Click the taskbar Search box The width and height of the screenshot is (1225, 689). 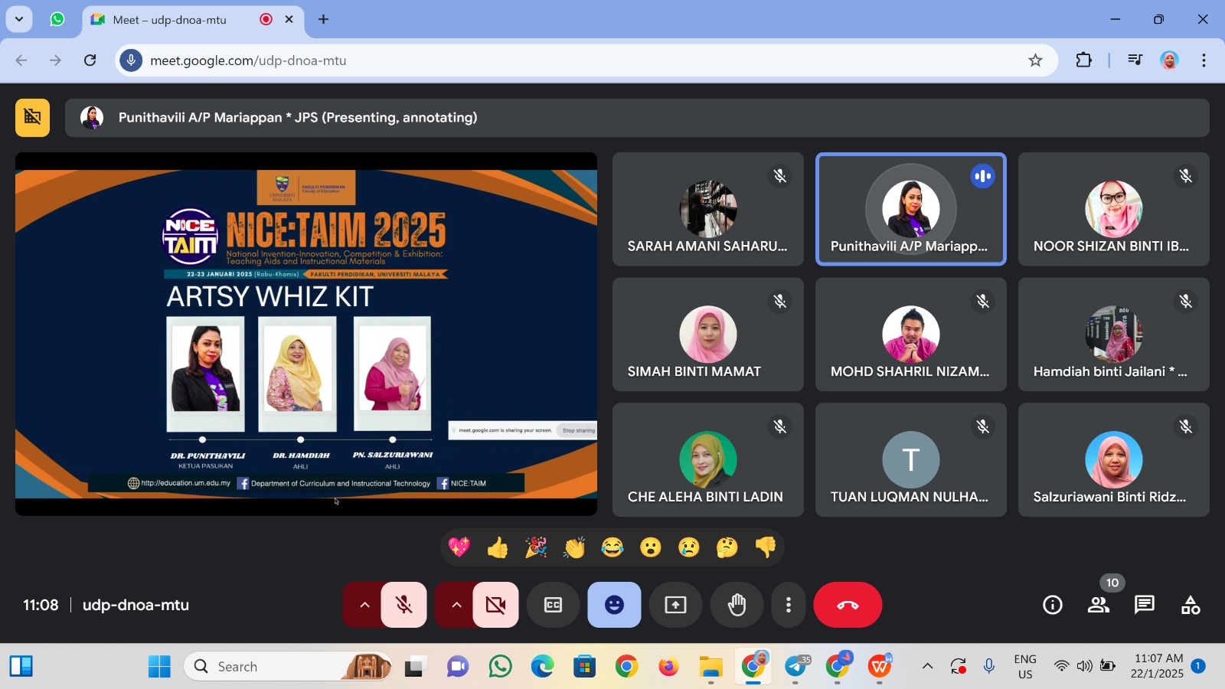pos(288,667)
